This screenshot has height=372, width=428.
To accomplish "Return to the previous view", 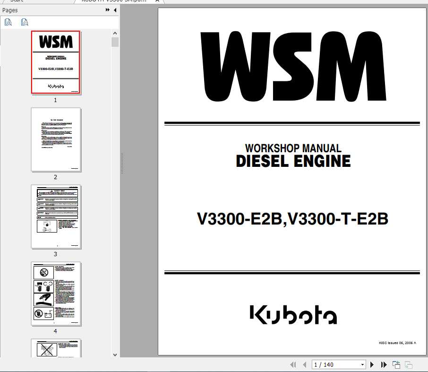I will click(x=396, y=364).
